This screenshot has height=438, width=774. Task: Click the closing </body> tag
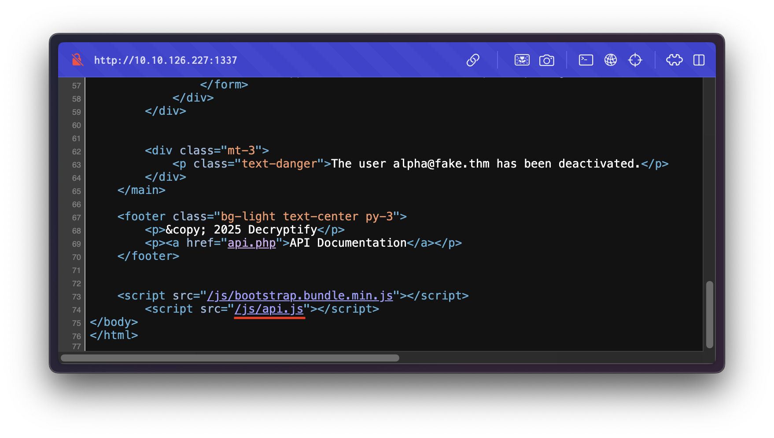pos(114,322)
